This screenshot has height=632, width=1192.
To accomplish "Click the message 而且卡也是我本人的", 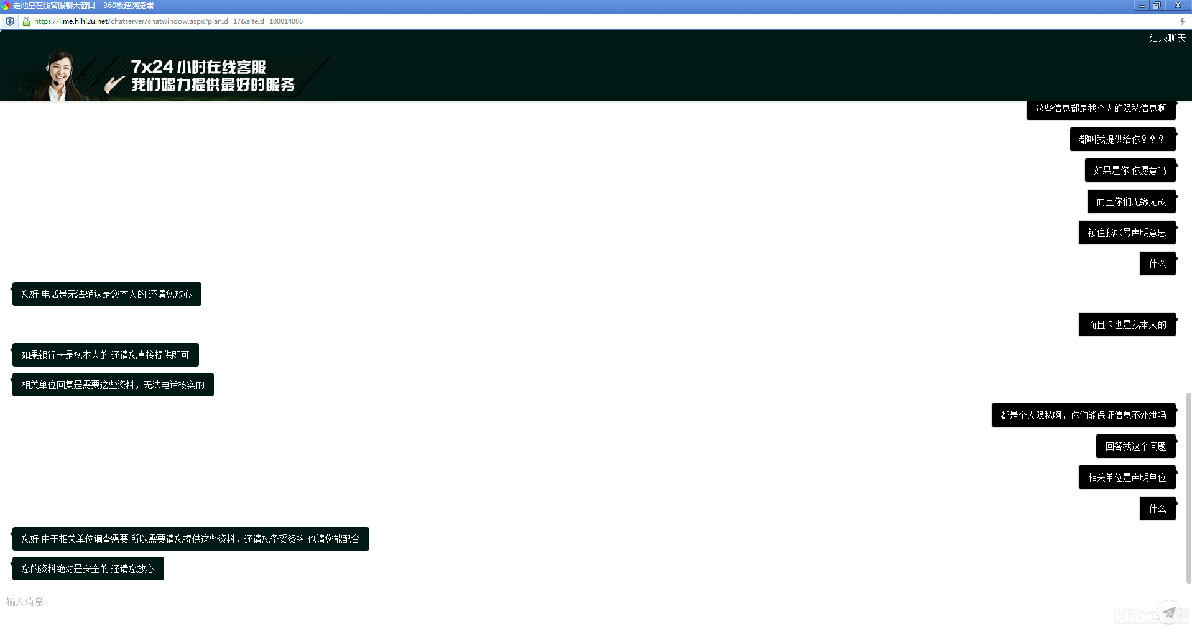I will point(1127,324).
